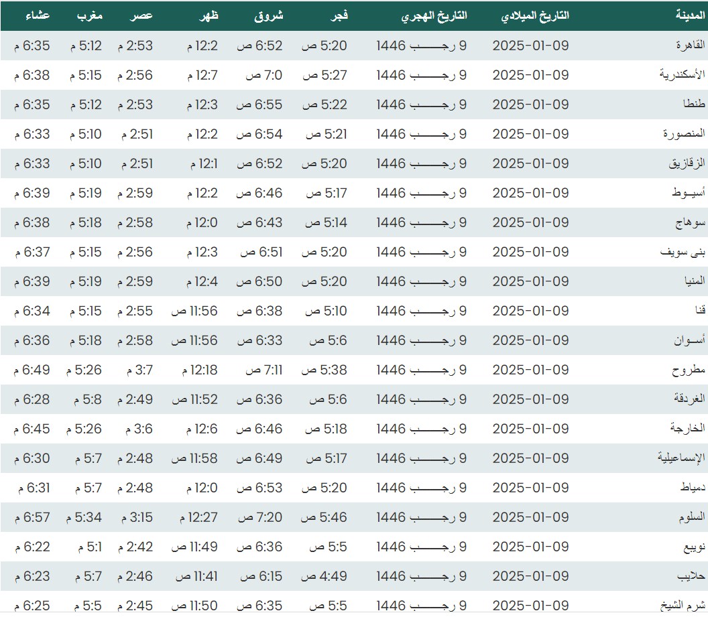
Task: Click the Hijri date in the دمياط row
Action: point(421,488)
